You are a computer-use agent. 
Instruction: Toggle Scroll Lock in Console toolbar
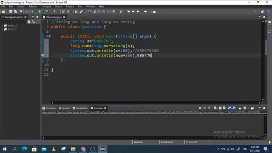click(220, 108)
